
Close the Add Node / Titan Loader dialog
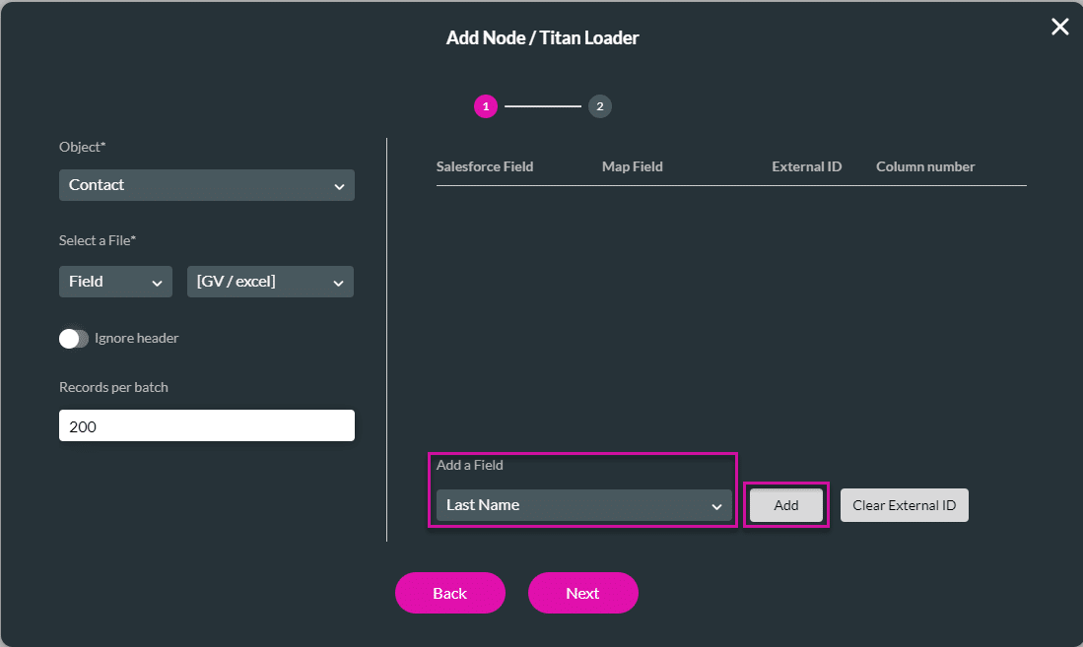pos(1059,27)
